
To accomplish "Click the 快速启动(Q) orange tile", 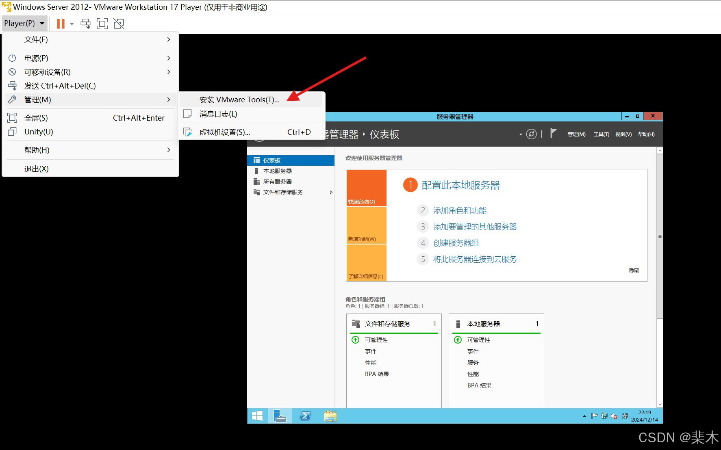I will (x=366, y=188).
